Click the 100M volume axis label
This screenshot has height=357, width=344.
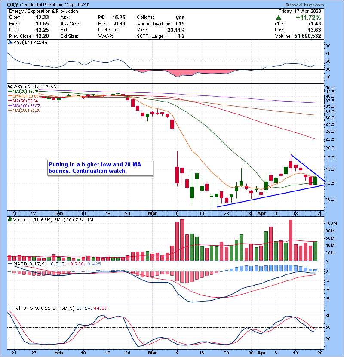coord(330,223)
